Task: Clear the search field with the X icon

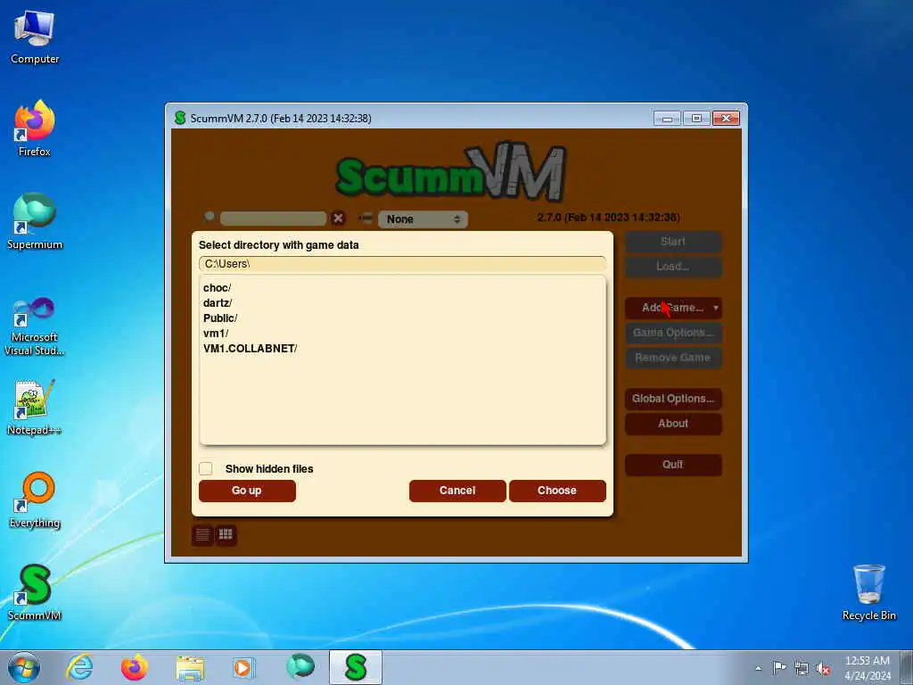Action: 338,219
